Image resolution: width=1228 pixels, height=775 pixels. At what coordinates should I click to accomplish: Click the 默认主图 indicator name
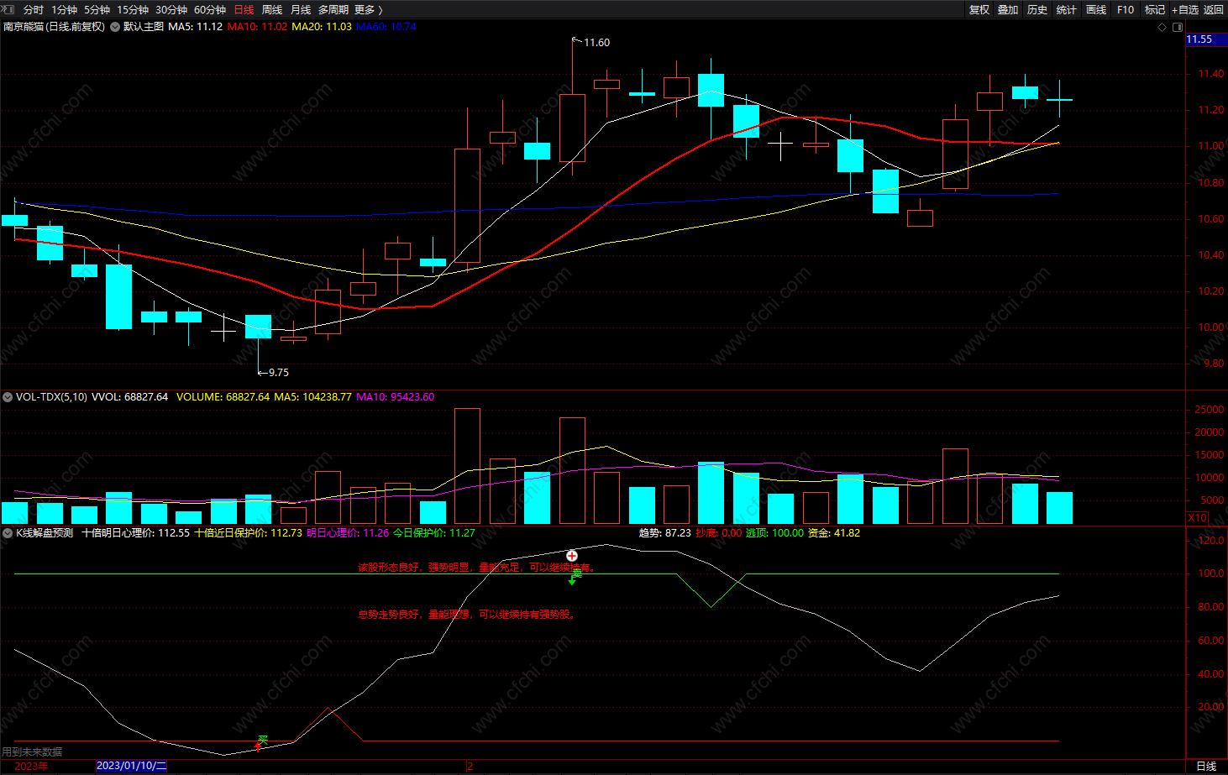[x=144, y=27]
